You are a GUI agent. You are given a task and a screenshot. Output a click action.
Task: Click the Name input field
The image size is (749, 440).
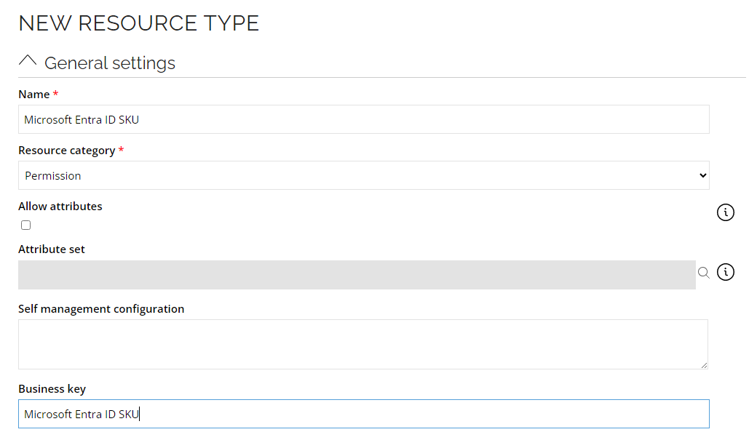[363, 119]
